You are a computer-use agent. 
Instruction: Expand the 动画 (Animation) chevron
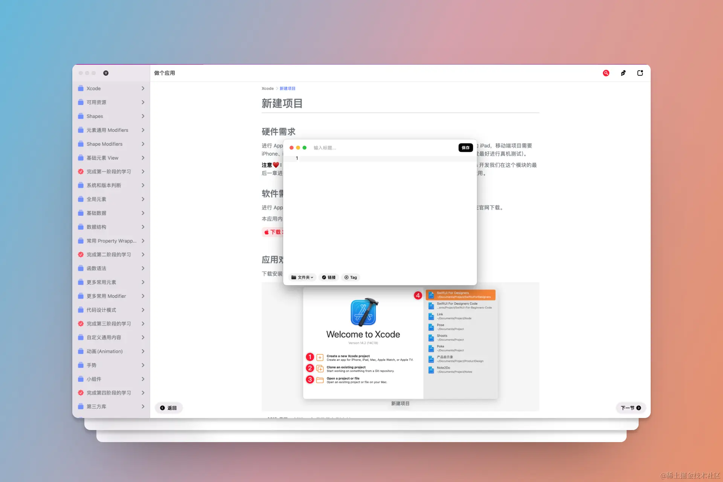pos(143,351)
